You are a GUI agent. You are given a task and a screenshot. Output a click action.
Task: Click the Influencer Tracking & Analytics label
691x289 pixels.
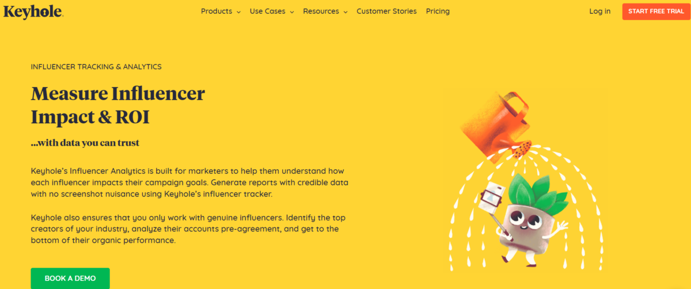point(96,67)
